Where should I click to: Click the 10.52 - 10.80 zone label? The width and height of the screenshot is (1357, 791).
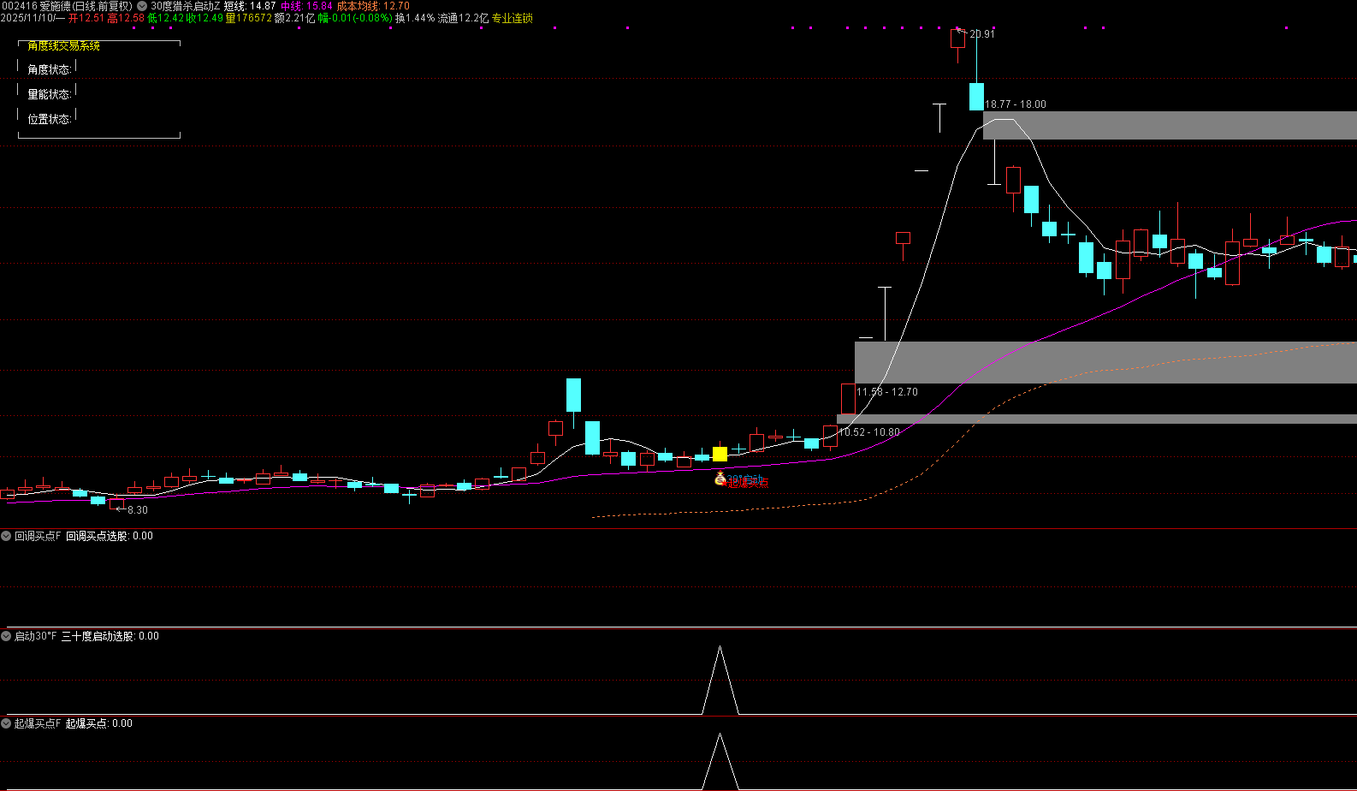click(x=868, y=432)
